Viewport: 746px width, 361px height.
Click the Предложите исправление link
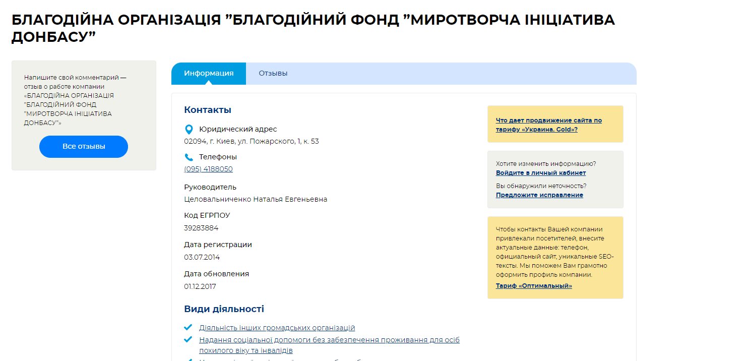click(539, 195)
